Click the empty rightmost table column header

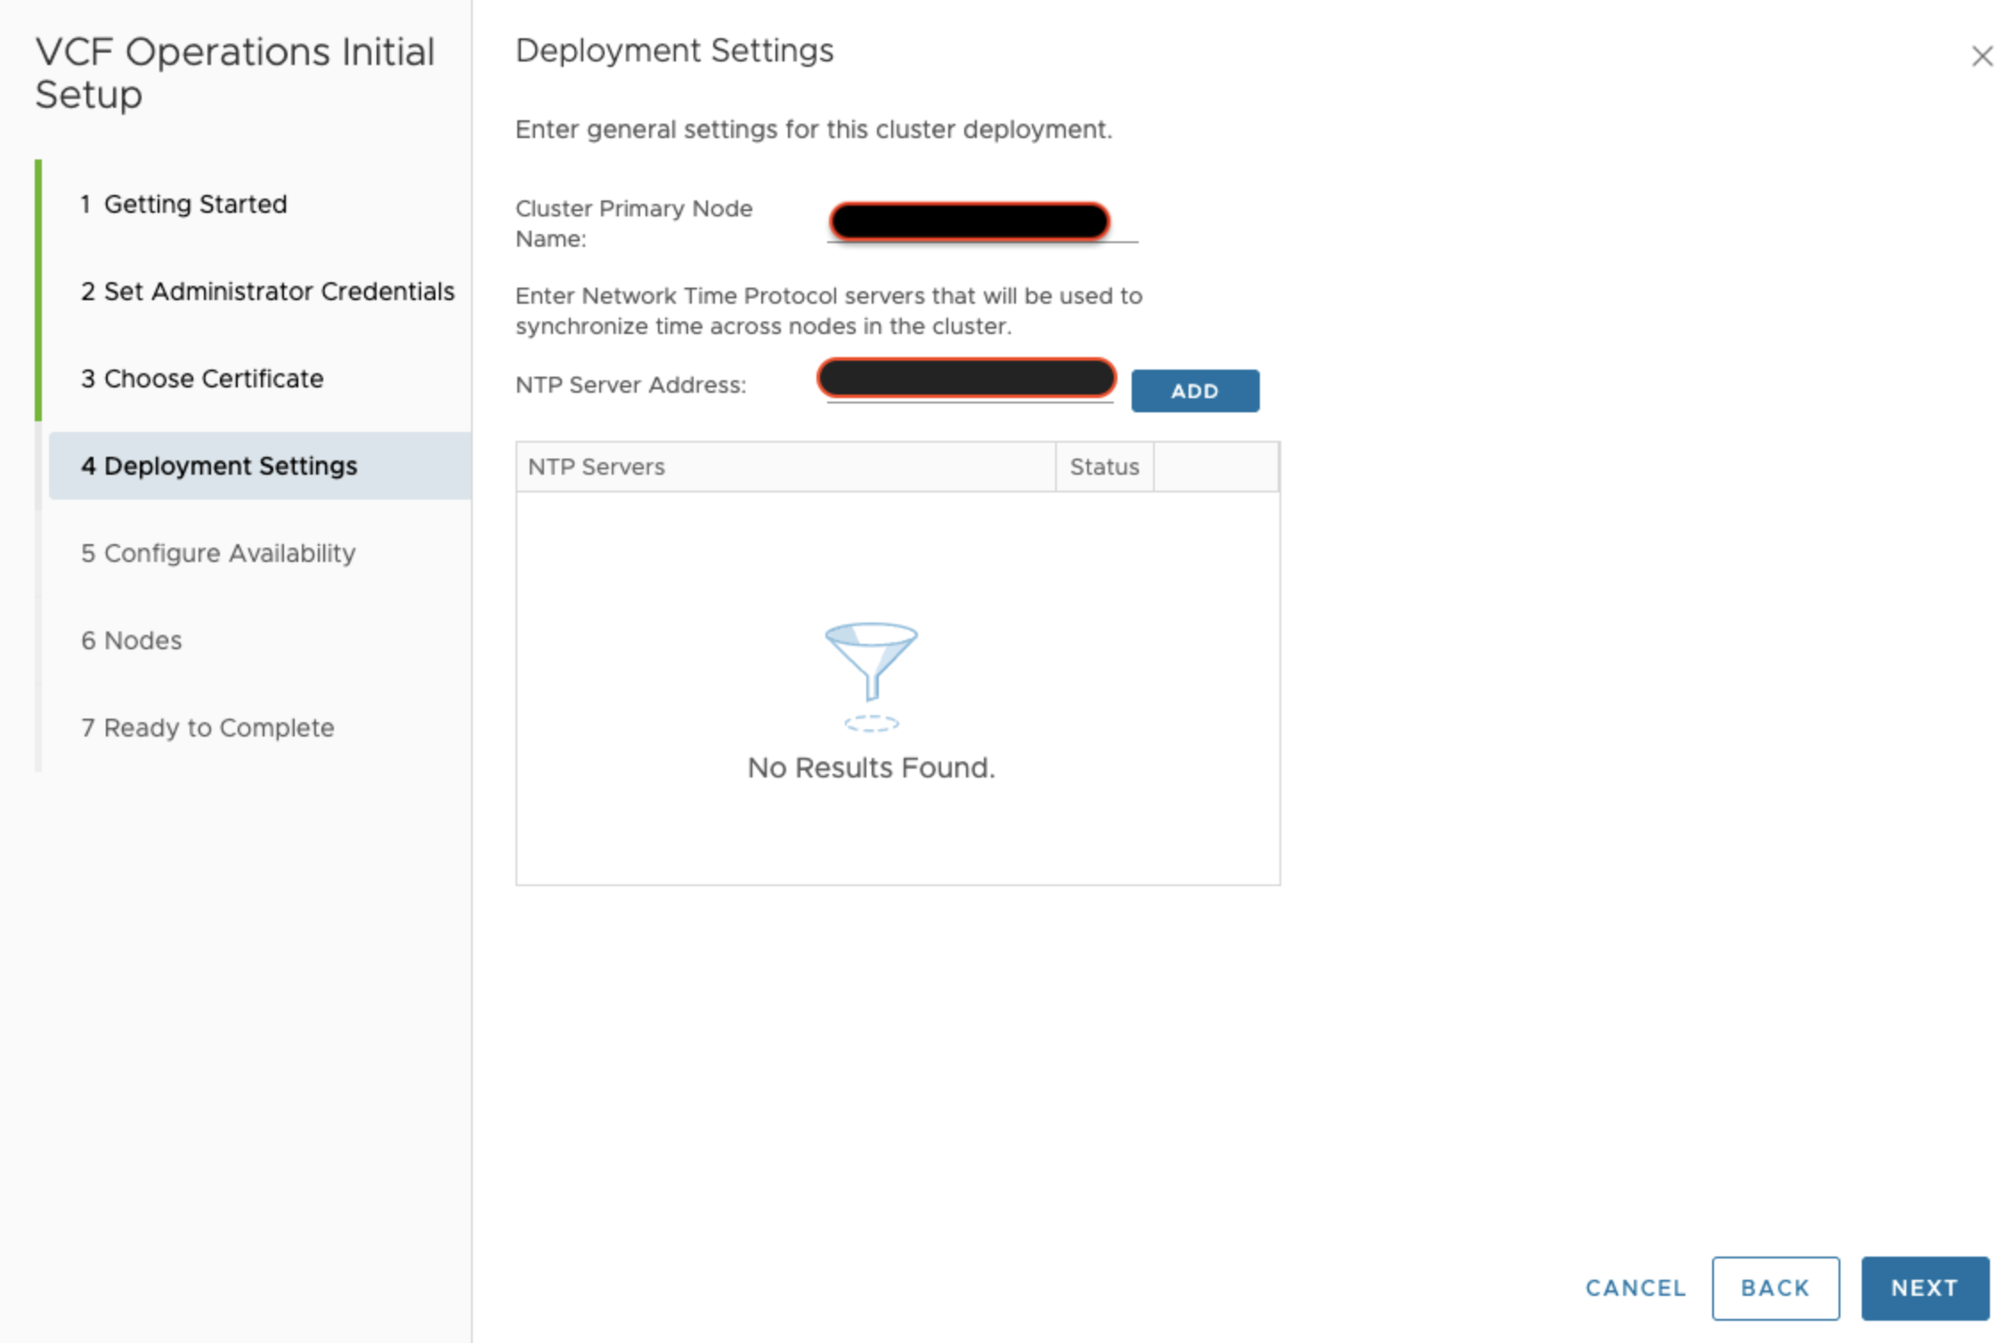(x=1215, y=467)
